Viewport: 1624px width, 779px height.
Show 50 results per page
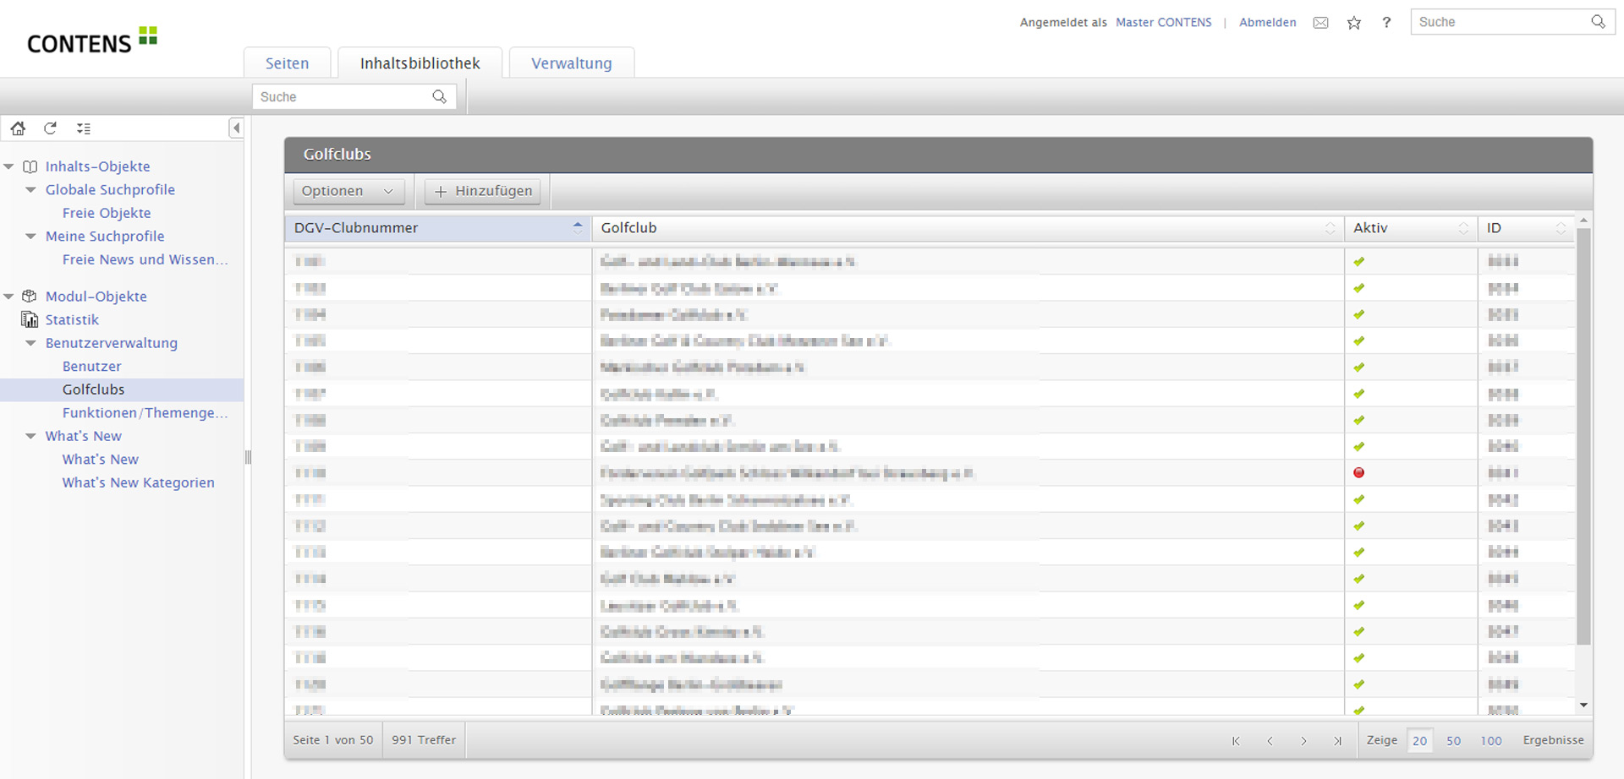(1453, 741)
